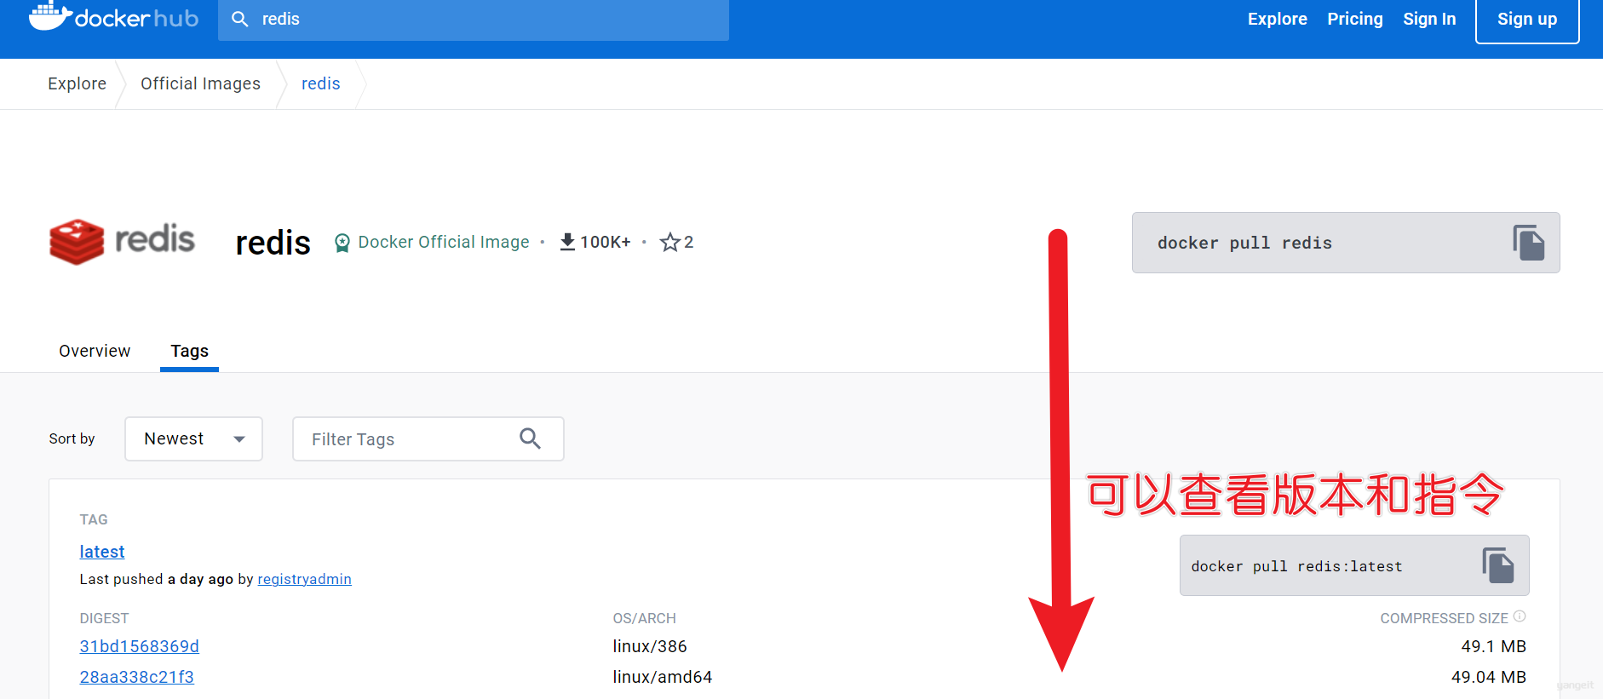Viewport: 1603px width, 699px height.
Task: Click the redis repository title heading
Action: (273, 243)
